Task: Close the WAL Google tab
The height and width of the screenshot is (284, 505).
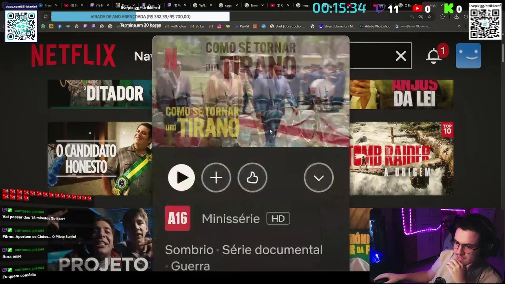Action: pos(211,6)
